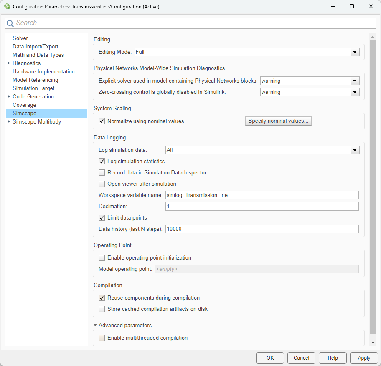Enable operating point initialization checkbox
The image size is (381, 366).
point(102,258)
